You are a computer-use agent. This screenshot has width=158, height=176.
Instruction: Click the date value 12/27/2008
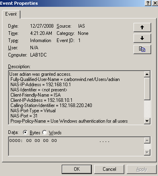point(42,26)
